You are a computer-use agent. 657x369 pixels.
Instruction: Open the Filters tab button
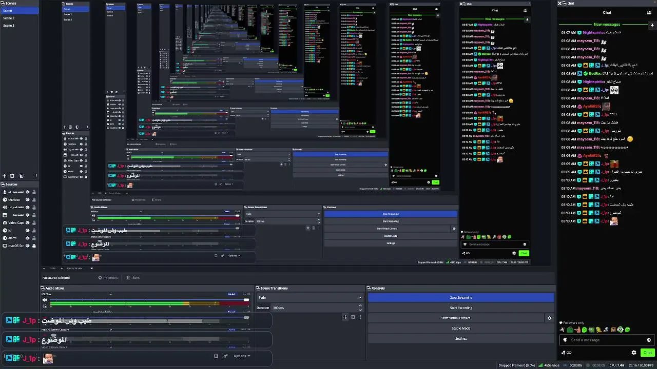coord(132,278)
